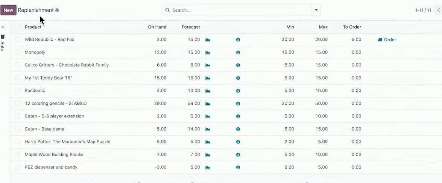442x183 pixels.
Task: Show replenishment info for Monopoly
Action: (238, 52)
